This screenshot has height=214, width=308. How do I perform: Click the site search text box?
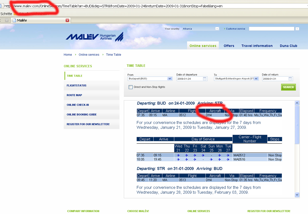click(271, 29)
